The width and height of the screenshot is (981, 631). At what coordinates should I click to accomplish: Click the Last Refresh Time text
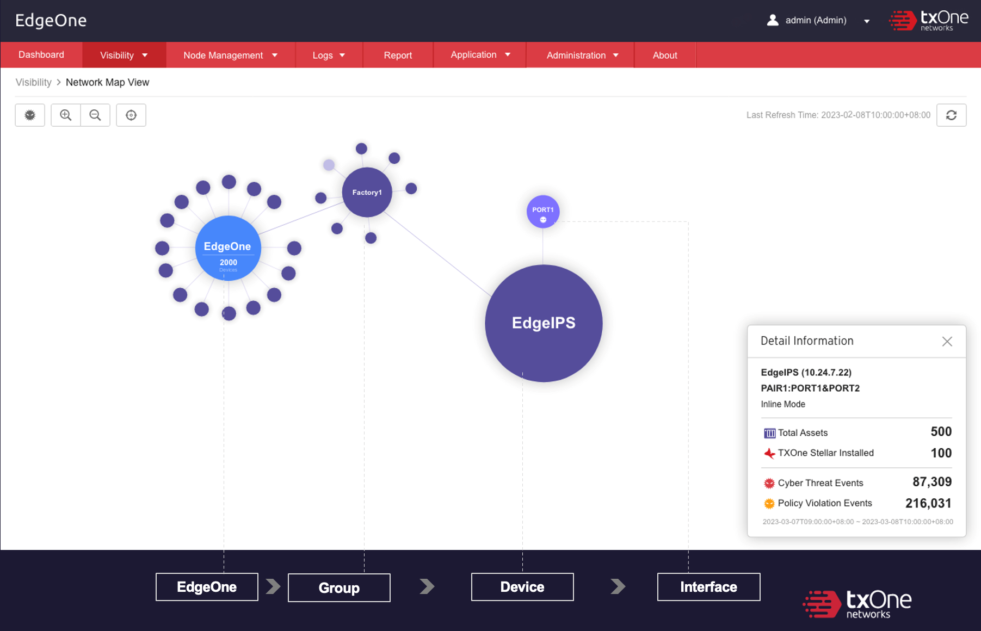click(838, 115)
